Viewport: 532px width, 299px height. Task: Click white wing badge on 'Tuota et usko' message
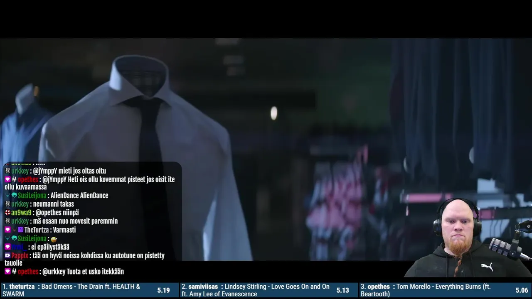point(14,272)
